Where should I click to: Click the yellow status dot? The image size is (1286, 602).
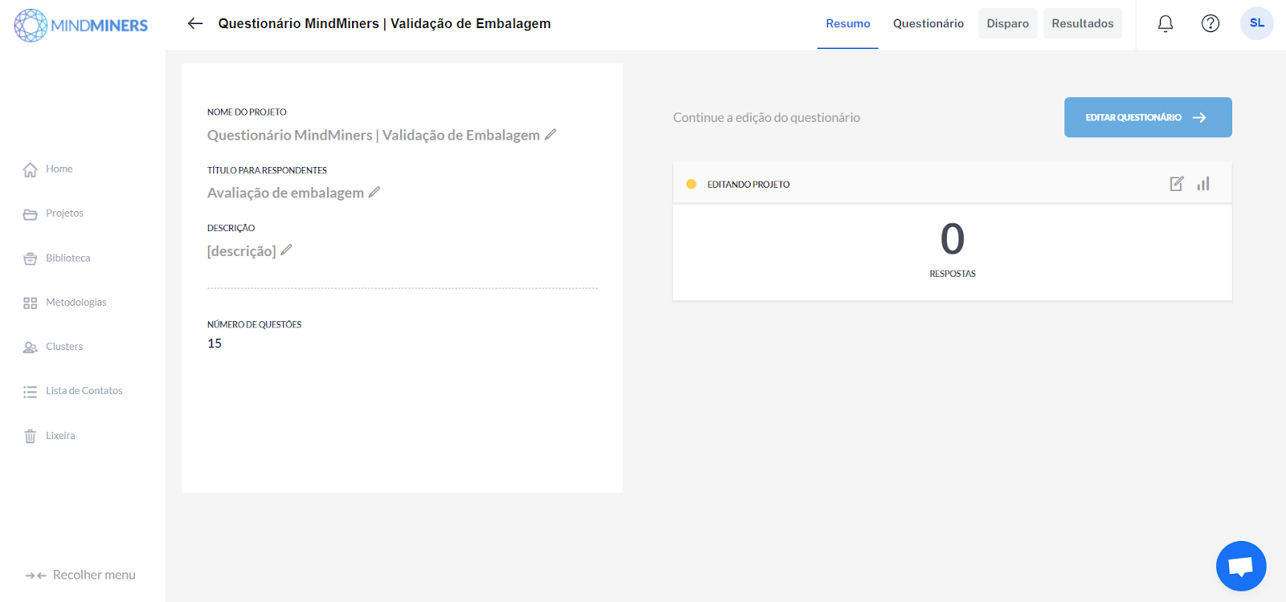(x=691, y=184)
